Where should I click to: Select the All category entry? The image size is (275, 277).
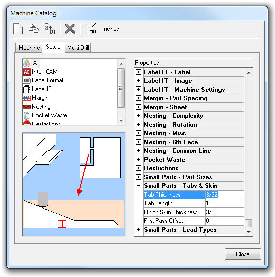pyautogui.click(x=36, y=63)
